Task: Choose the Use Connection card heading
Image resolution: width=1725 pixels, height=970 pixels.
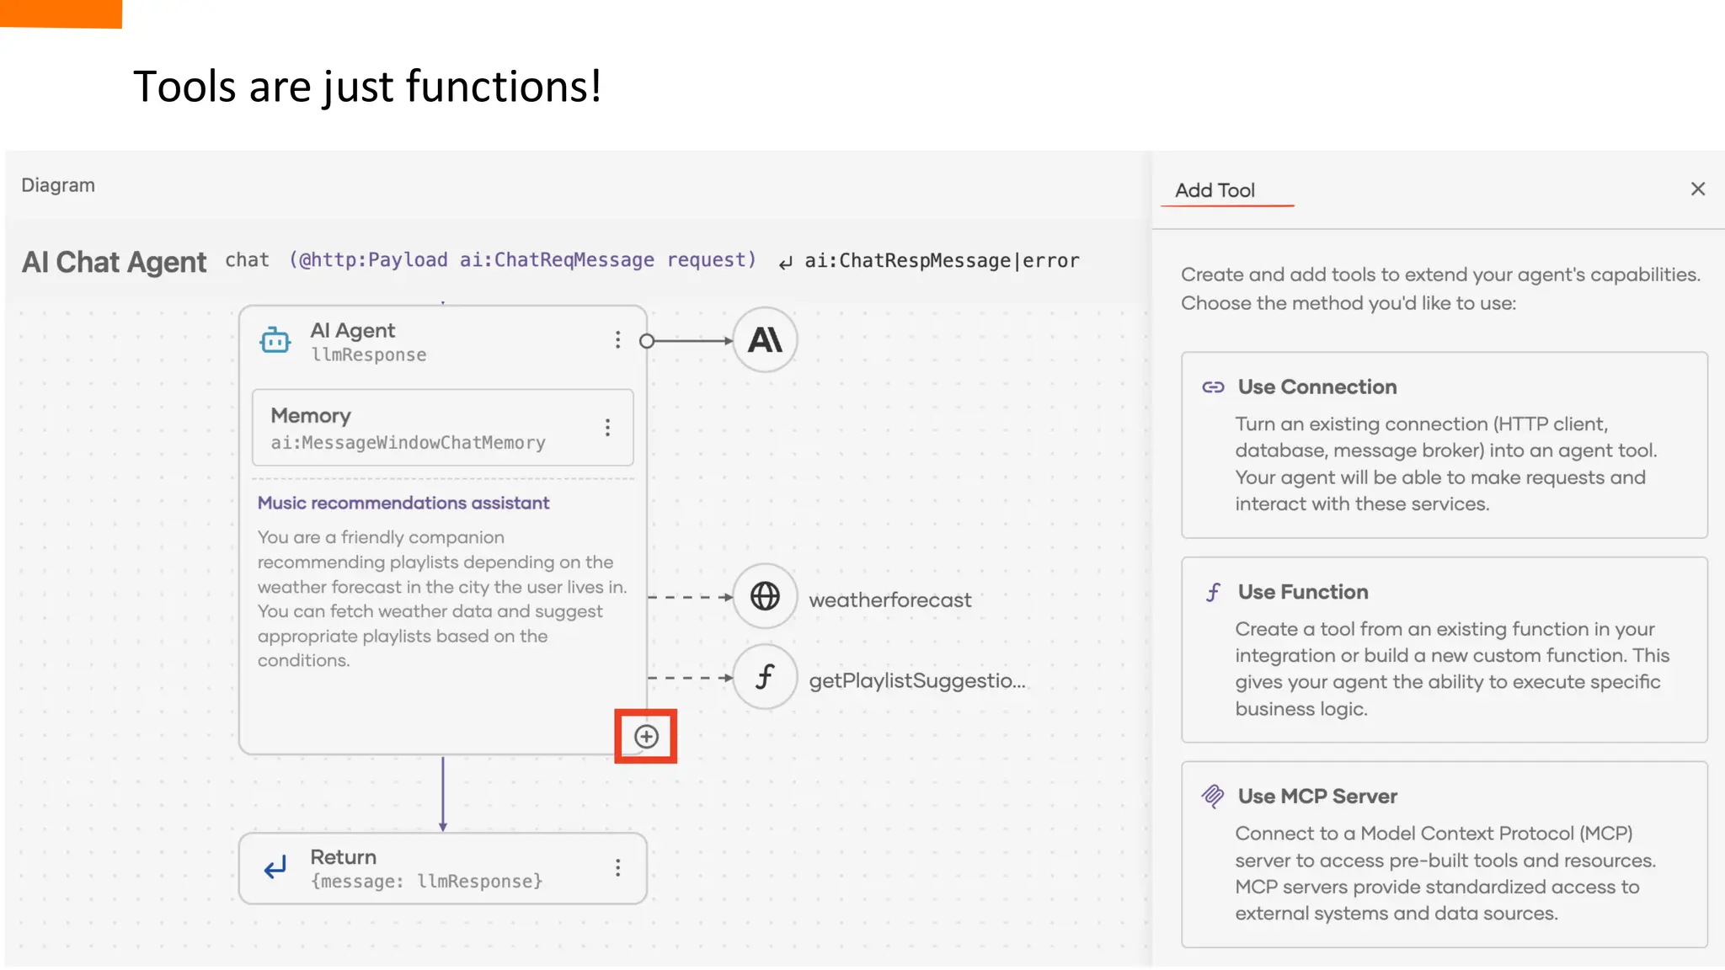Action: click(1316, 387)
